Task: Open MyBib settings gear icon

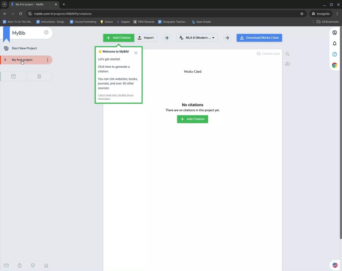Action: pyautogui.click(x=46, y=33)
